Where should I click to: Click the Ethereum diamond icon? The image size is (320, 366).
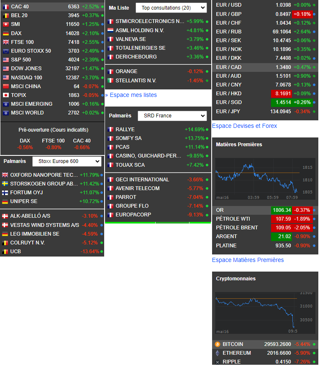coord(218,353)
